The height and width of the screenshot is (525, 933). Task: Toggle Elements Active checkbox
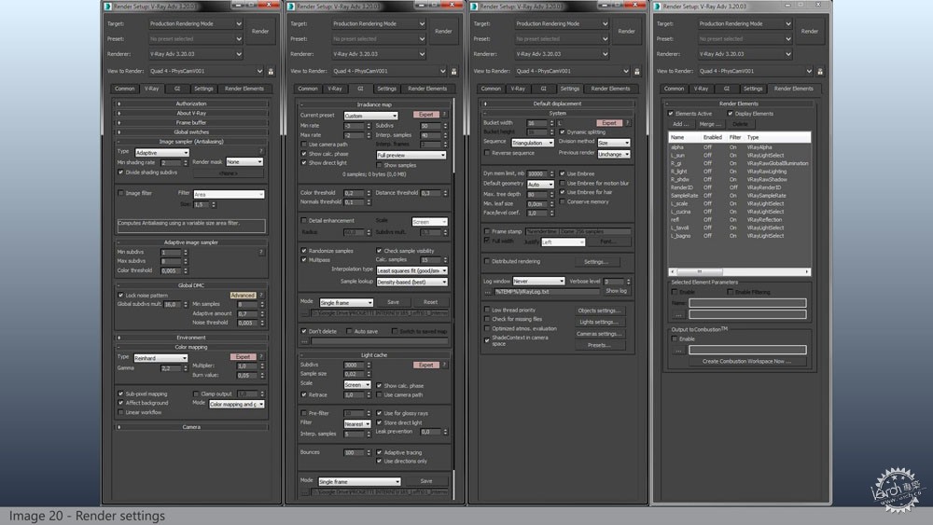671,114
